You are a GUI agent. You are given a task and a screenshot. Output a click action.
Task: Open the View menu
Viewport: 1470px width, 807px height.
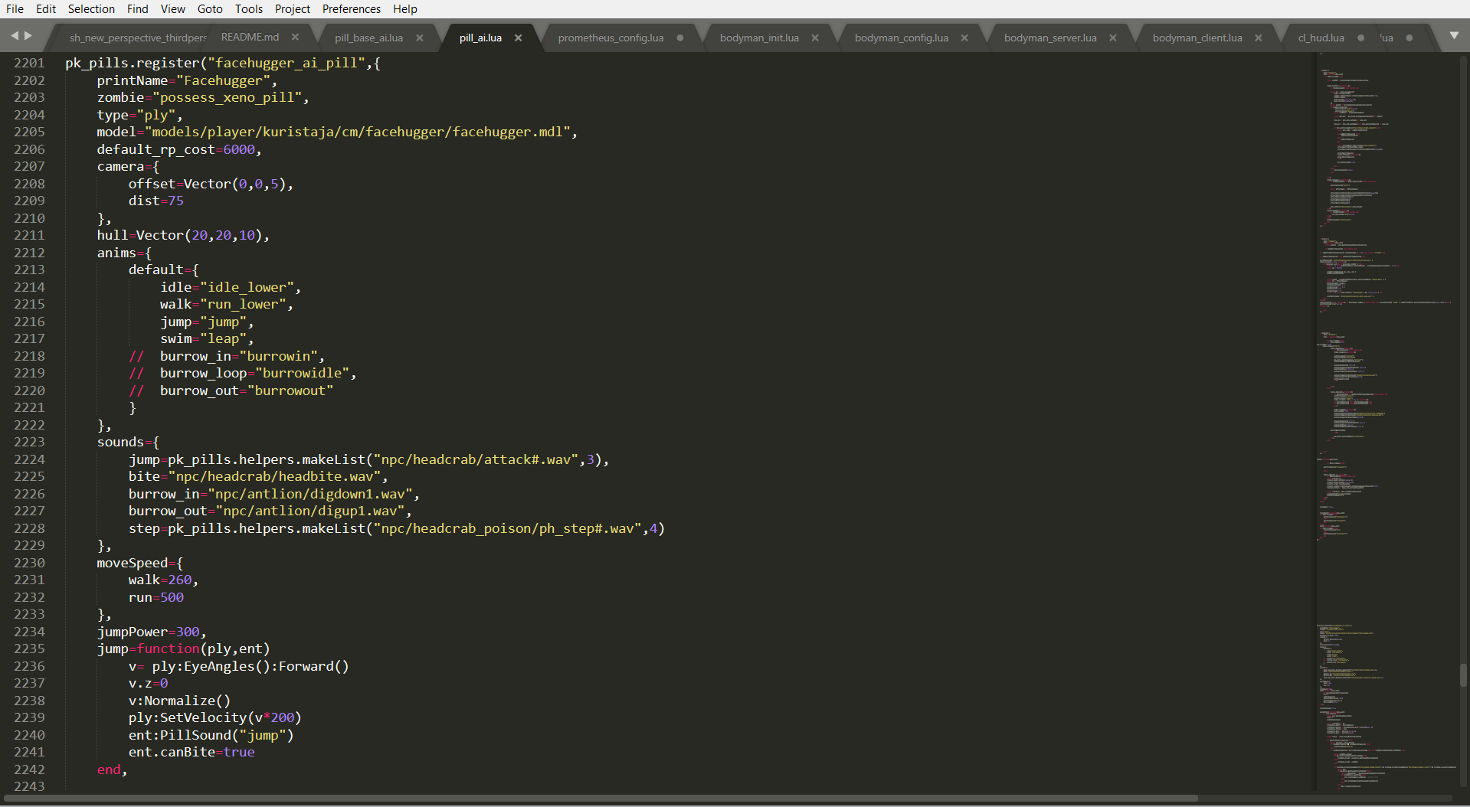173,9
